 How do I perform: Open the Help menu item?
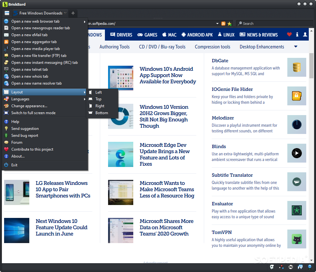45,121
